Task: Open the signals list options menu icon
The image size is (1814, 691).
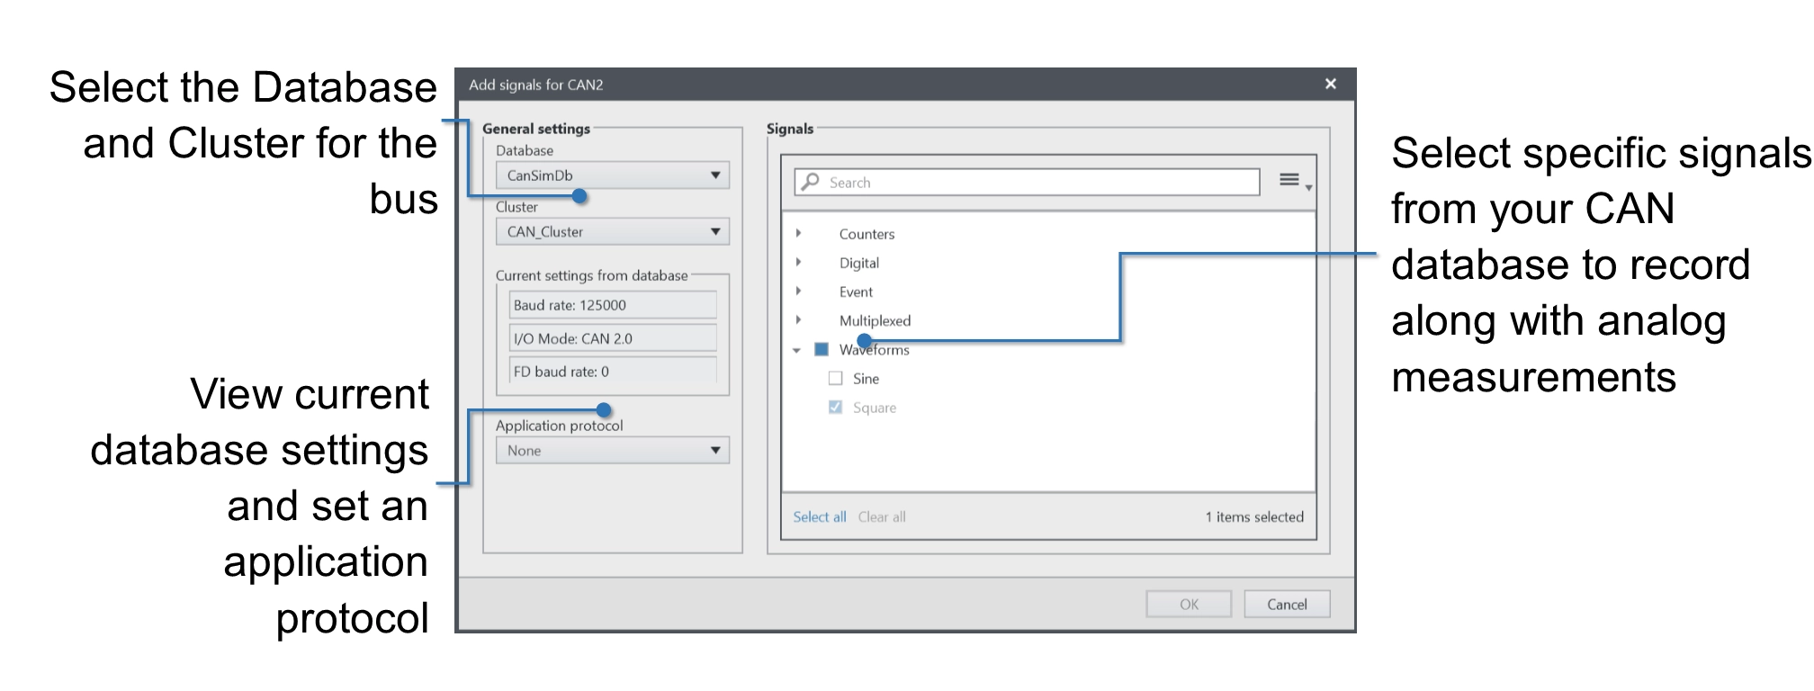Action: pyautogui.click(x=1293, y=181)
